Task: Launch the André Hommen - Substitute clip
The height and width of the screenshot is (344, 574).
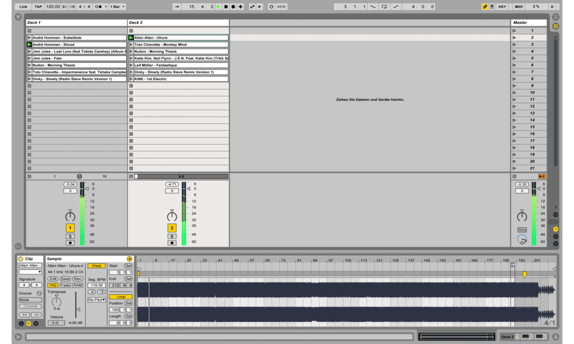Action: coord(29,38)
